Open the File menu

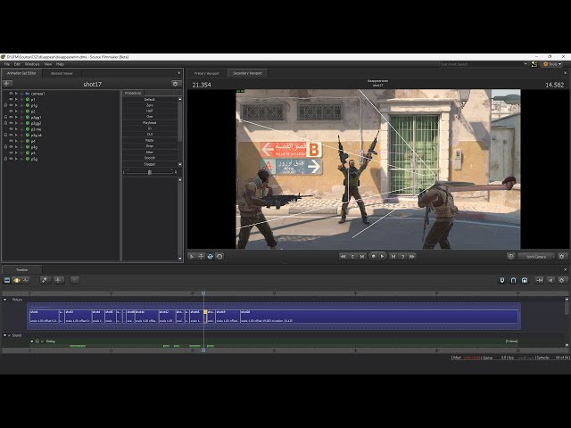[7, 64]
